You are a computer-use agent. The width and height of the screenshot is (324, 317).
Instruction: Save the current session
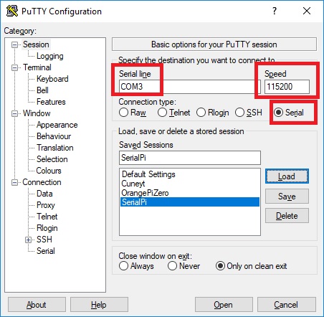[287, 197]
